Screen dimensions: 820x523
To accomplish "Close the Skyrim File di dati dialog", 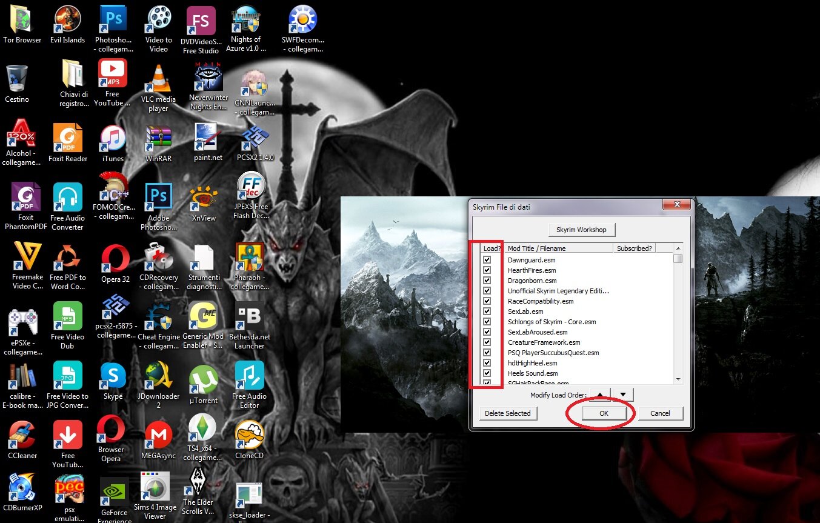I will pos(676,206).
